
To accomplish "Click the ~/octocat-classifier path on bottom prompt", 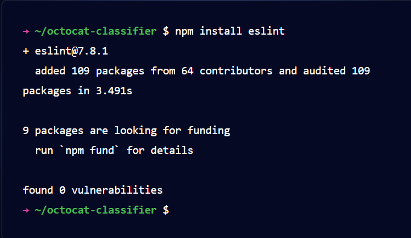I will 96,210.
